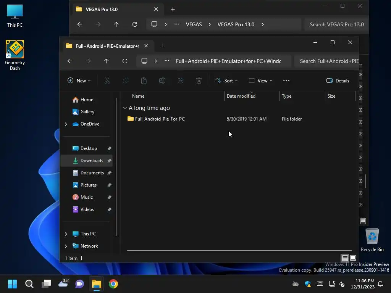Go up one folder in front window
The height and width of the screenshot is (293, 391).
click(x=107, y=61)
